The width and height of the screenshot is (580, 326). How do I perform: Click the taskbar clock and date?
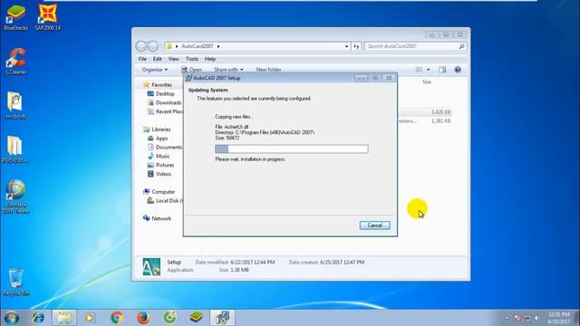[559, 318]
